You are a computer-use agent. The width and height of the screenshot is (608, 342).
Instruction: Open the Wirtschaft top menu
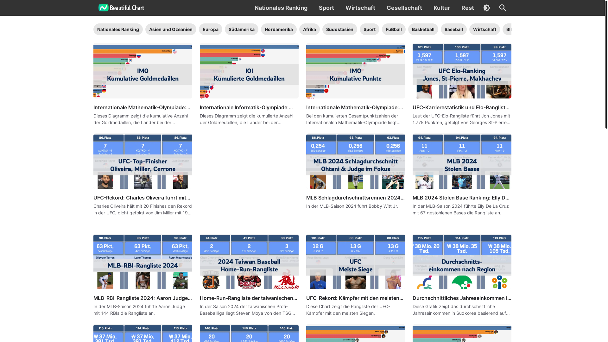pos(360,8)
